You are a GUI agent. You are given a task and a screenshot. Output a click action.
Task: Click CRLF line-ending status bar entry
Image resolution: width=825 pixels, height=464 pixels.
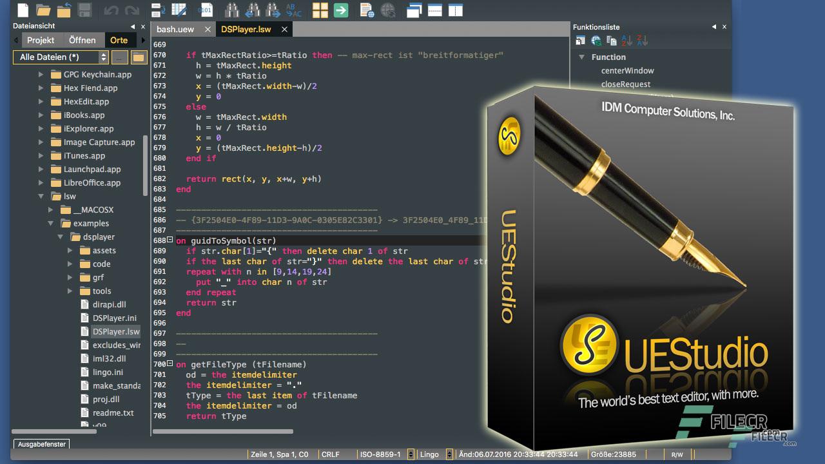331,454
